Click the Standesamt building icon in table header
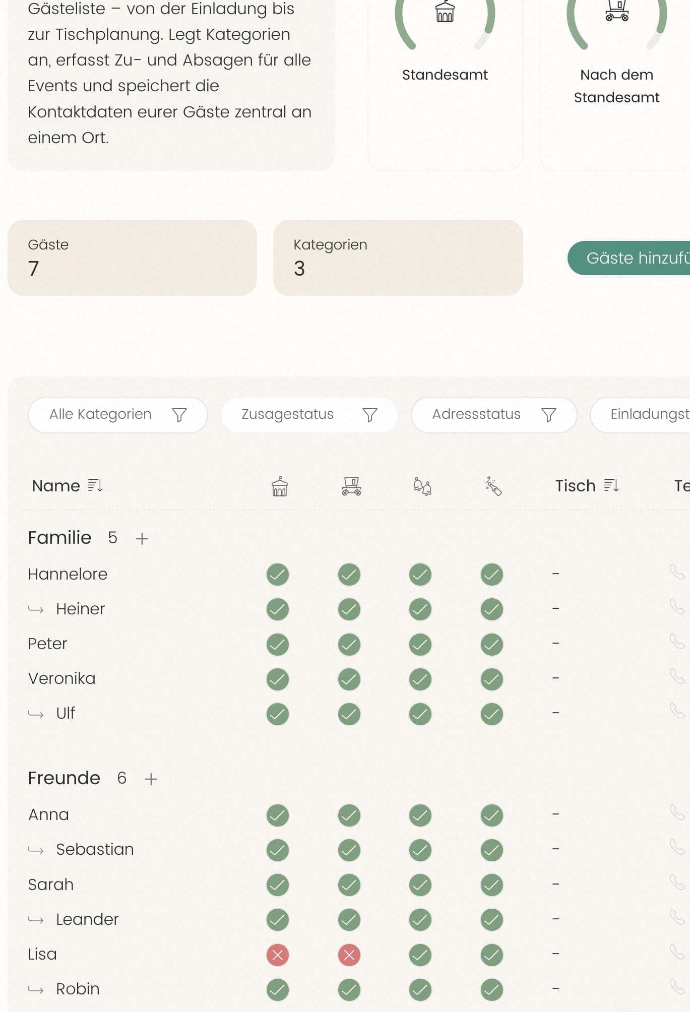The height and width of the screenshot is (1012, 690). click(x=280, y=486)
